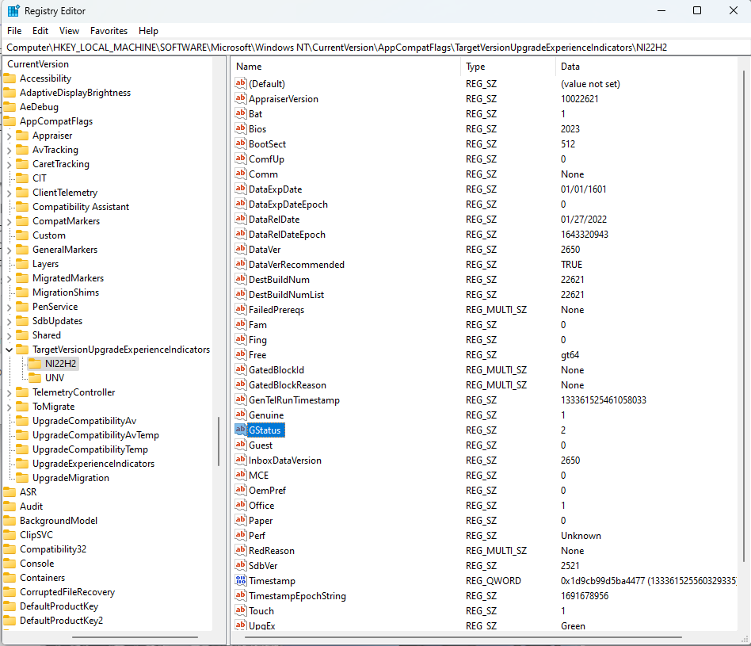Click the Accessibility folder icon
This screenshot has height=646, width=751.
pyautogui.click(x=10, y=78)
